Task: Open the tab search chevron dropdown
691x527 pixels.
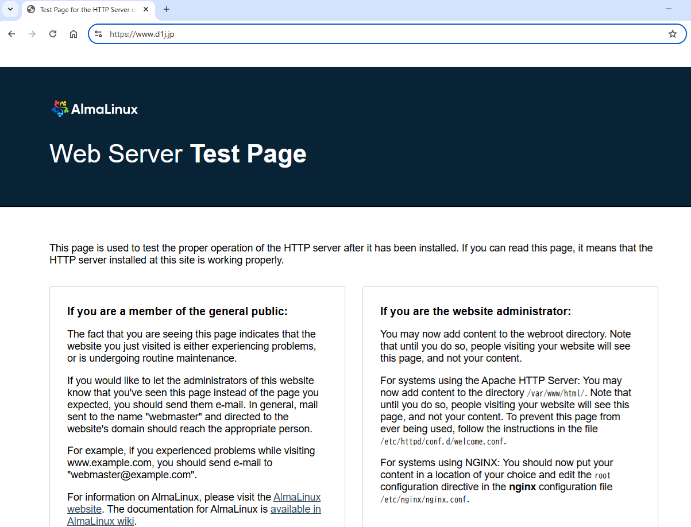Action: 10,9
